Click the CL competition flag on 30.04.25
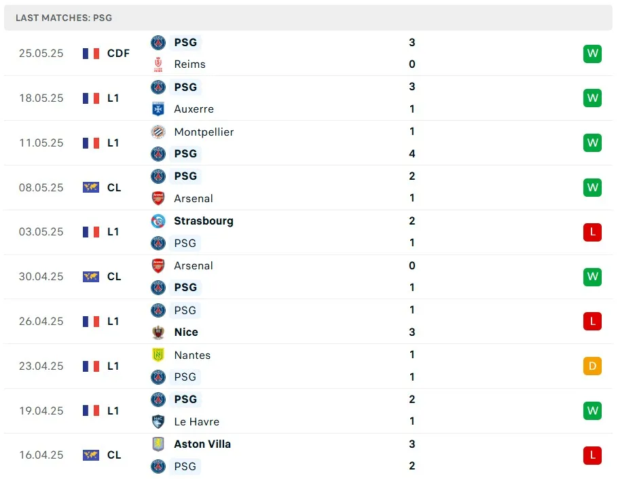618x479 pixels. point(91,277)
